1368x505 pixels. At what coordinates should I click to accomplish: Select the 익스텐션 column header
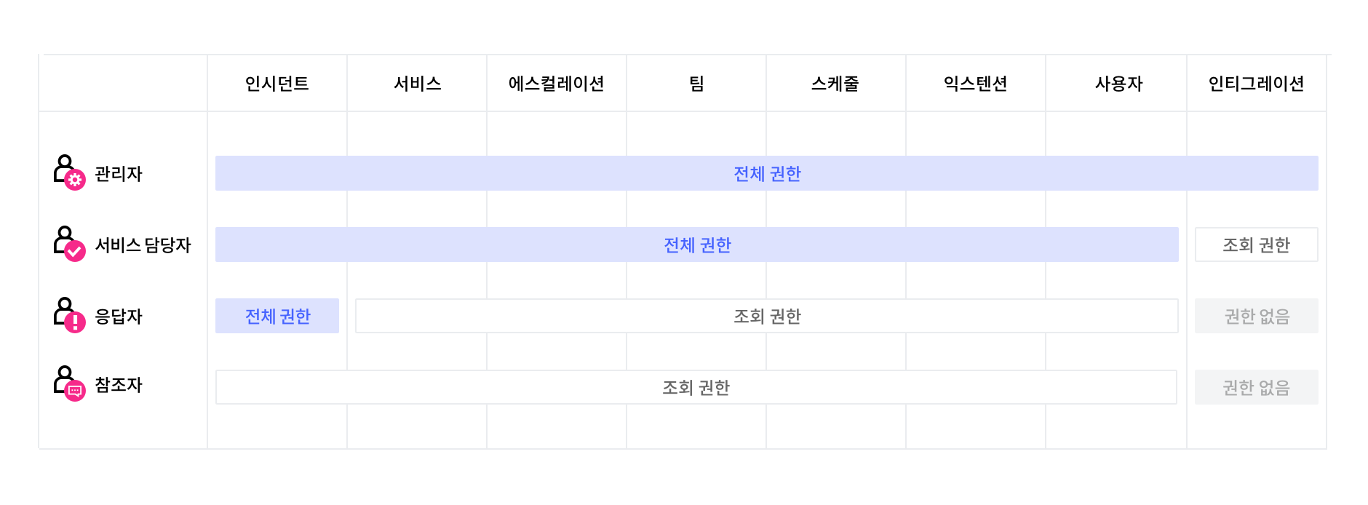coord(976,84)
